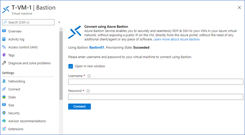Focus the Username input field
Viewport: 245px width, 135px height.
(x=155, y=82)
